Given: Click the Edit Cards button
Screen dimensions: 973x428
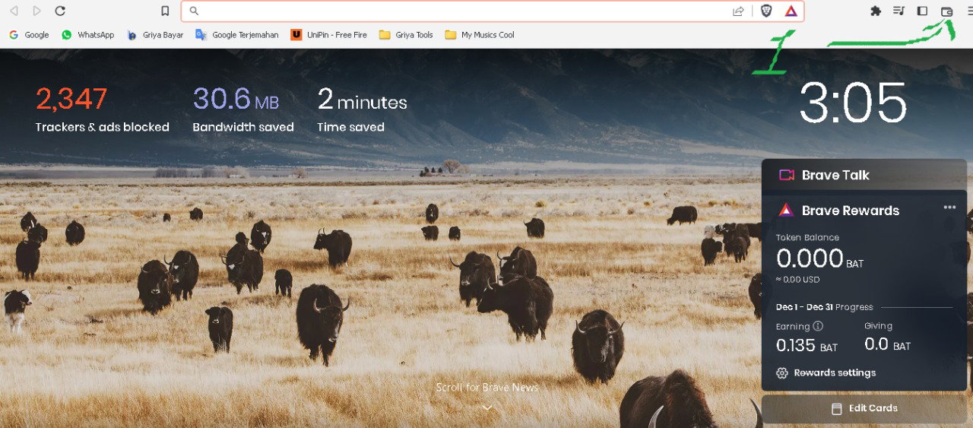Looking at the screenshot, I should (x=864, y=408).
